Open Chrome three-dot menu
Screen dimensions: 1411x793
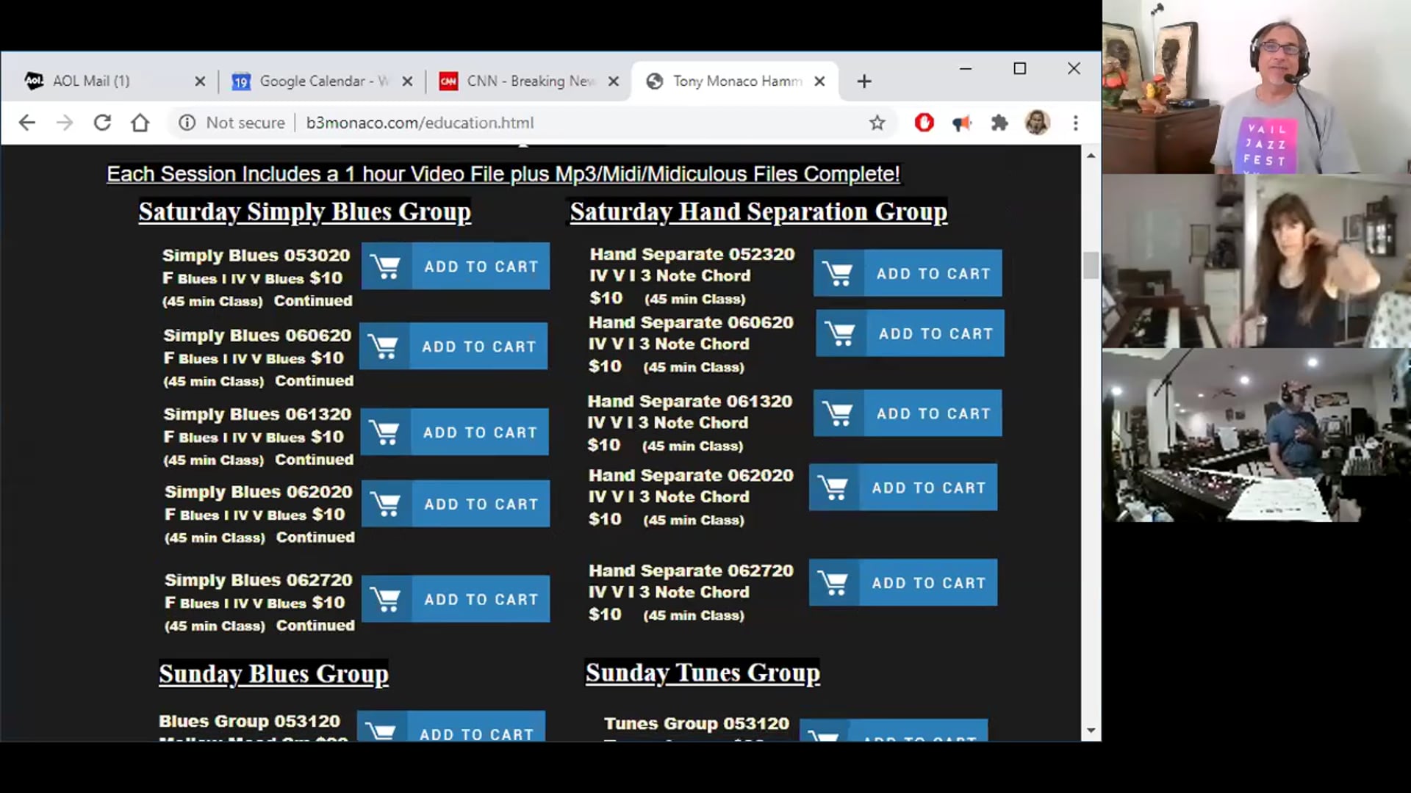[x=1075, y=123]
